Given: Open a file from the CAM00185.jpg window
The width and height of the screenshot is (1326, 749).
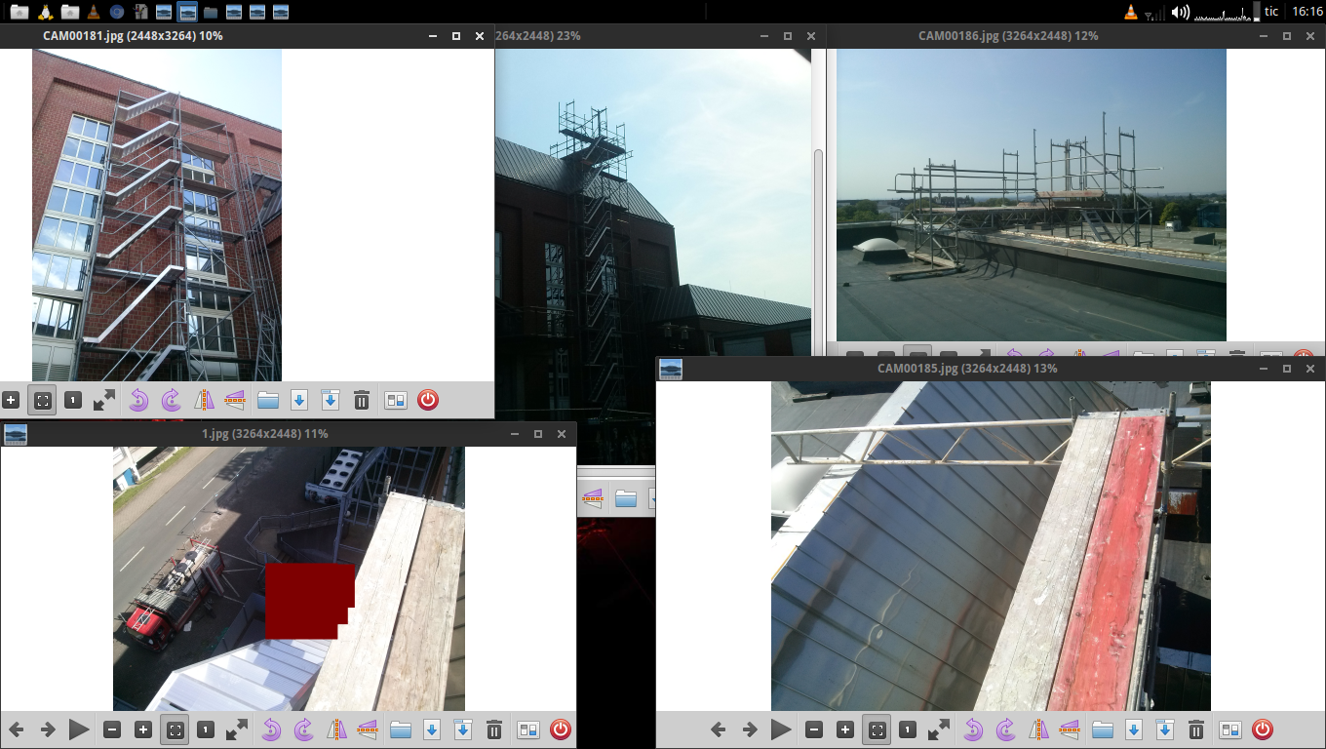Looking at the screenshot, I should [1103, 729].
